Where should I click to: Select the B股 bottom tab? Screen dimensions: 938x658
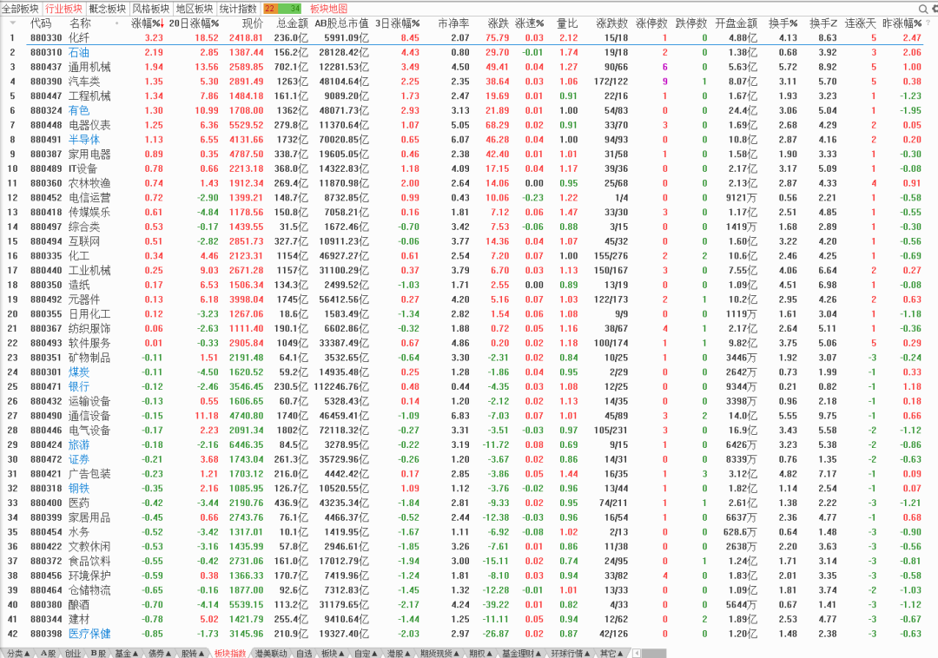click(x=98, y=653)
